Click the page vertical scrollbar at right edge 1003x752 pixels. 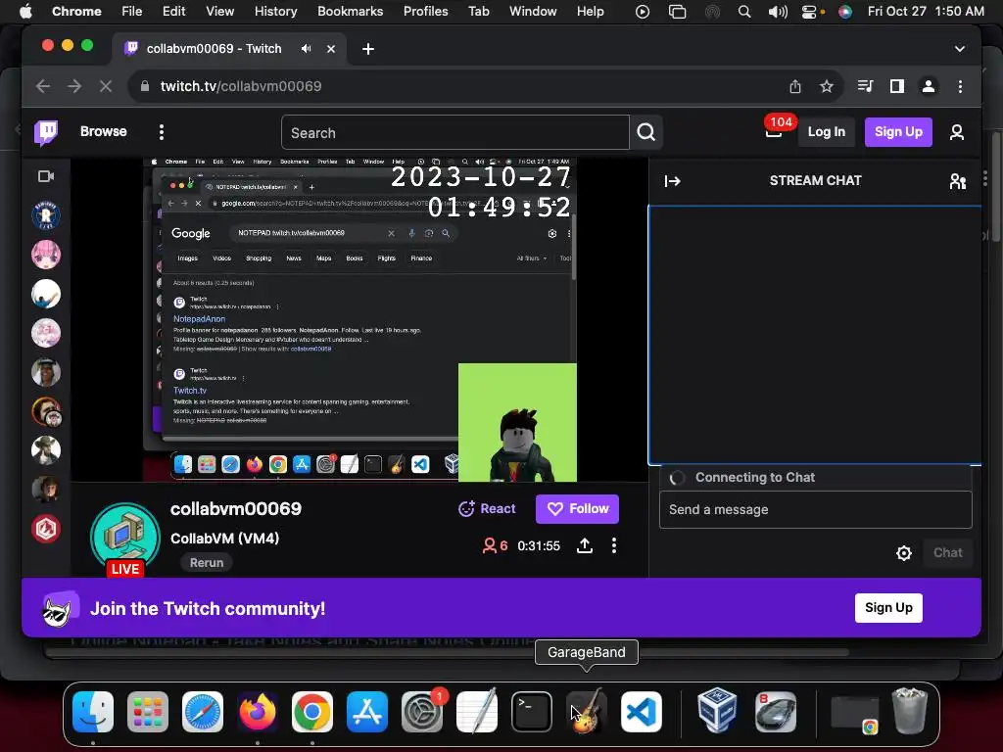click(x=996, y=185)
